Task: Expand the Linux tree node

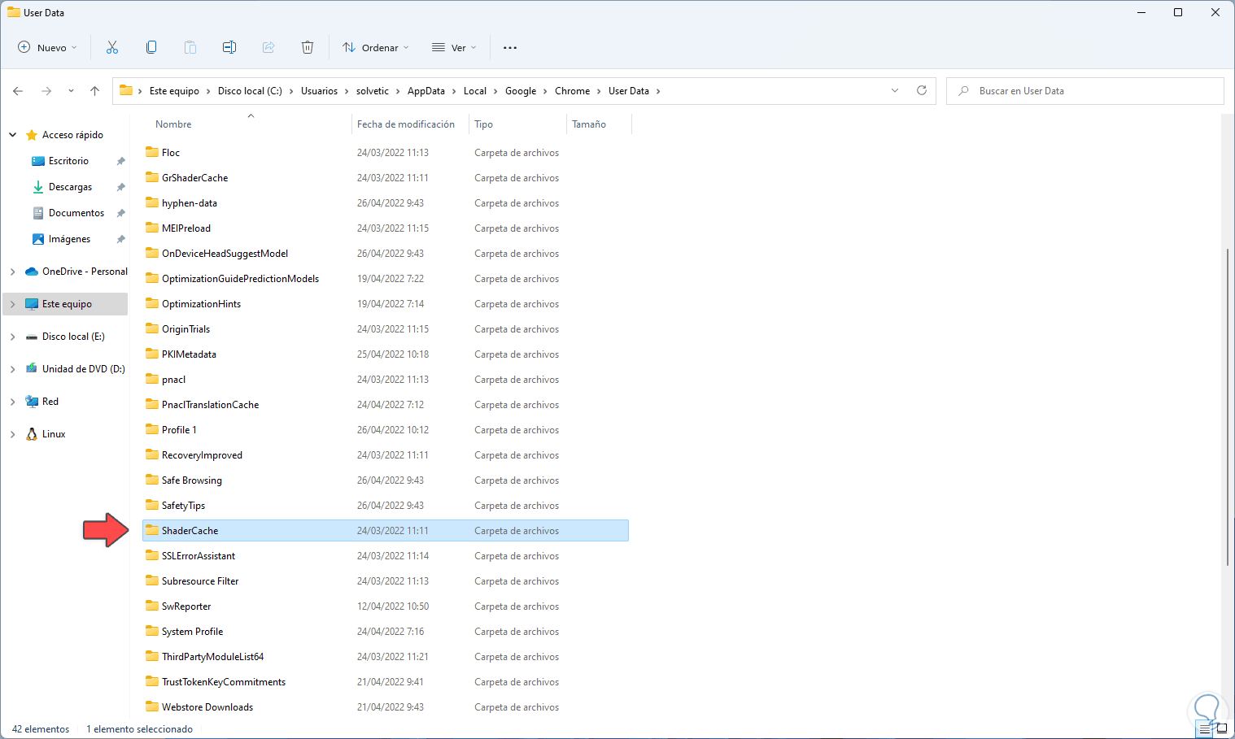Action: click(13, 434)
